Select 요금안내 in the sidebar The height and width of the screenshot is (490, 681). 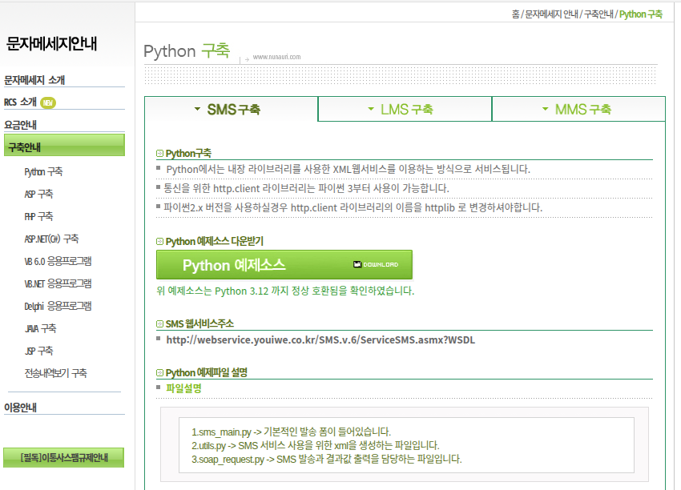click(x=21, y=125)
